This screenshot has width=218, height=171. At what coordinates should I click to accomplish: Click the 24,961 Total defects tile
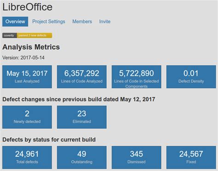27,157
